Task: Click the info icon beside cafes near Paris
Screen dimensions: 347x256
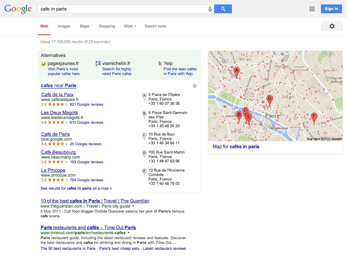Action: click(194, 86)
